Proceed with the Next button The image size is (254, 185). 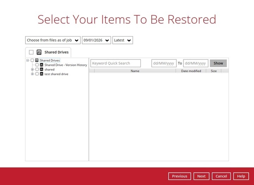click(x=201, y=176)
